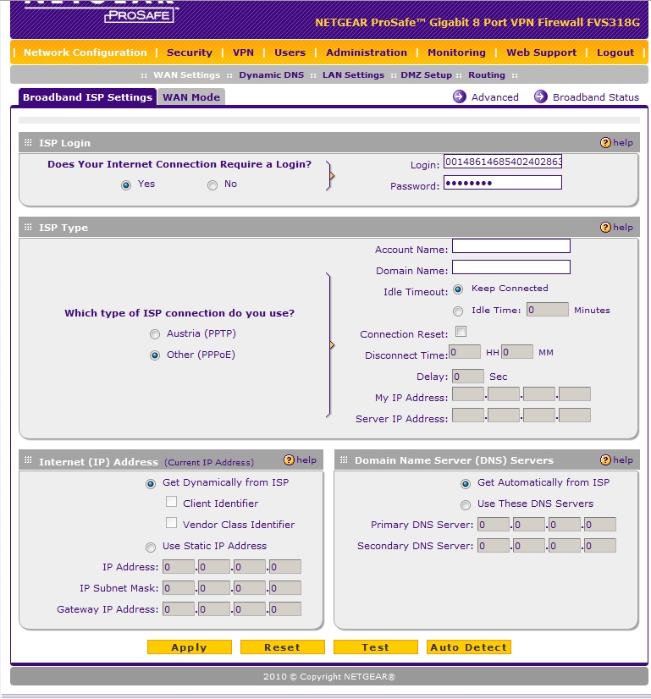Focus the Login input field
Image resolution: width=651 pixels, height=699 pixels.
pos(503,162)
